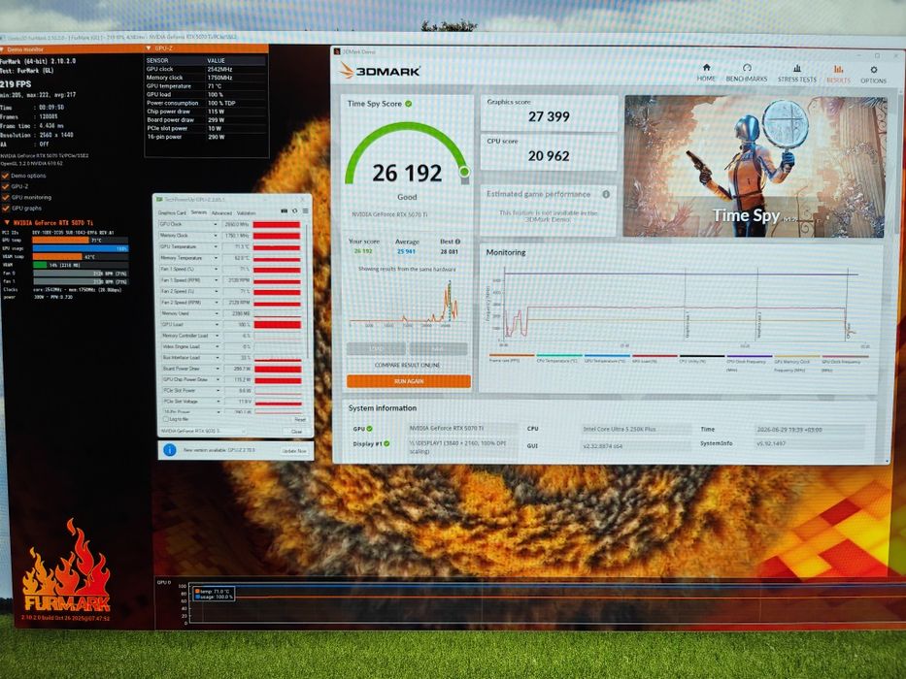Click the Time Spy score 26 192

(407, 173)
